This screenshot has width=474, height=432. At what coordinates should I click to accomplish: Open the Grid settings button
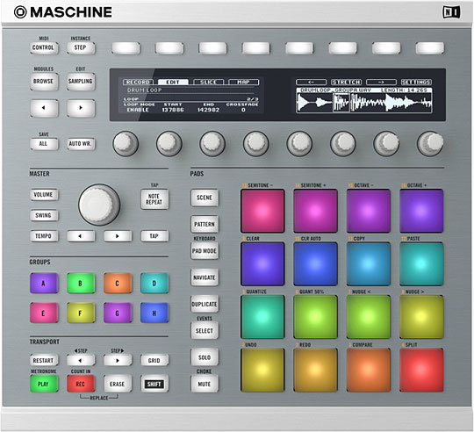tap(154, 360)
